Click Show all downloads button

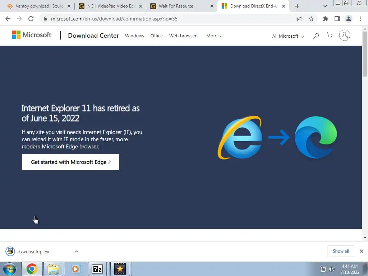coord(341,251)
